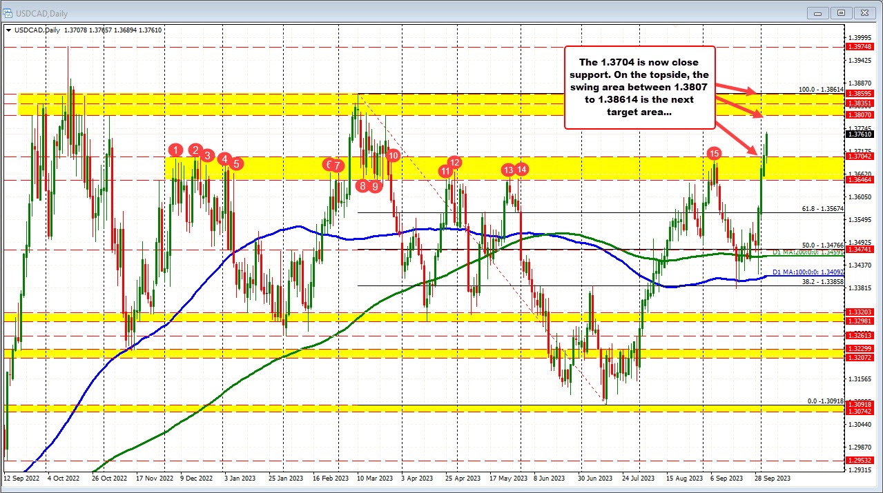883x493 pixels.
Task: Click the red price label 1.29532
Action: point(860,460)
